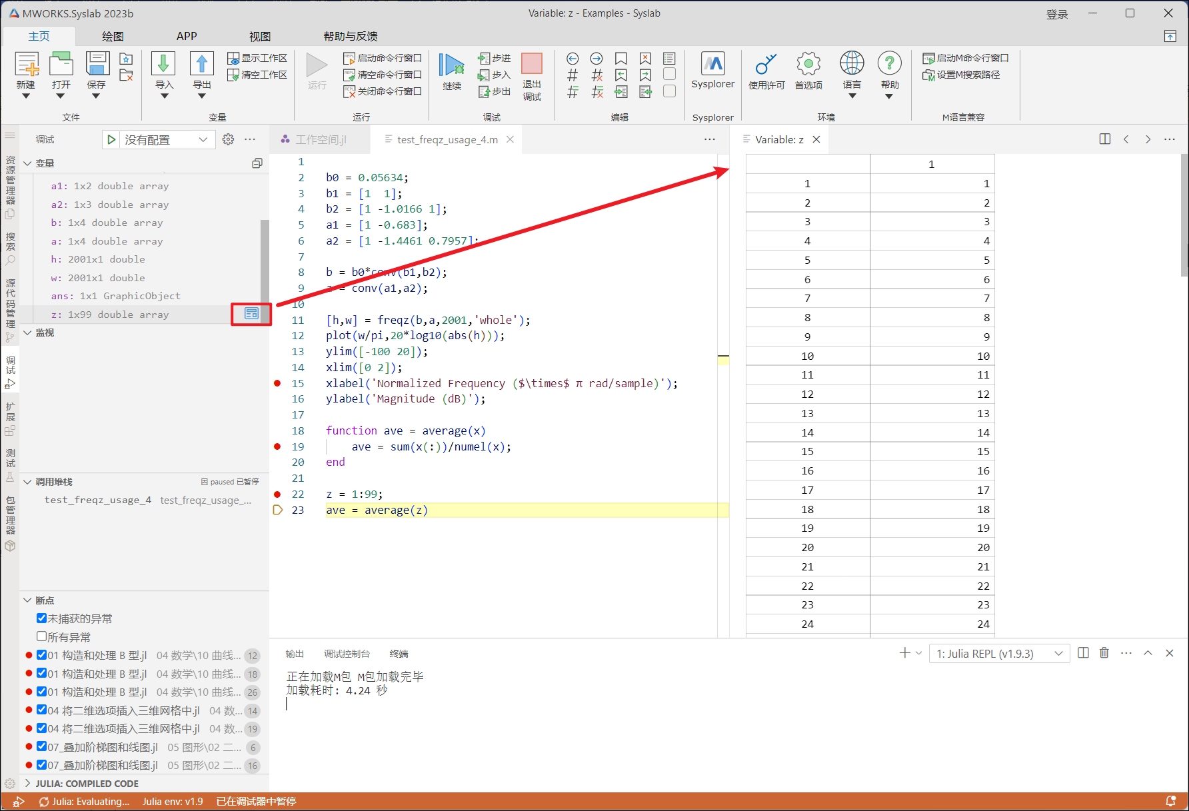The image size is (1189, 811).
Task: Click the 继续 (Continue) debug icon
Action: (x=451, y=66)
